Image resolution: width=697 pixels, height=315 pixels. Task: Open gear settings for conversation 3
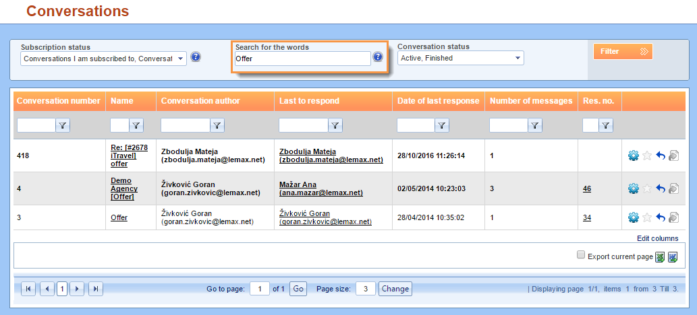click(633, 217)
